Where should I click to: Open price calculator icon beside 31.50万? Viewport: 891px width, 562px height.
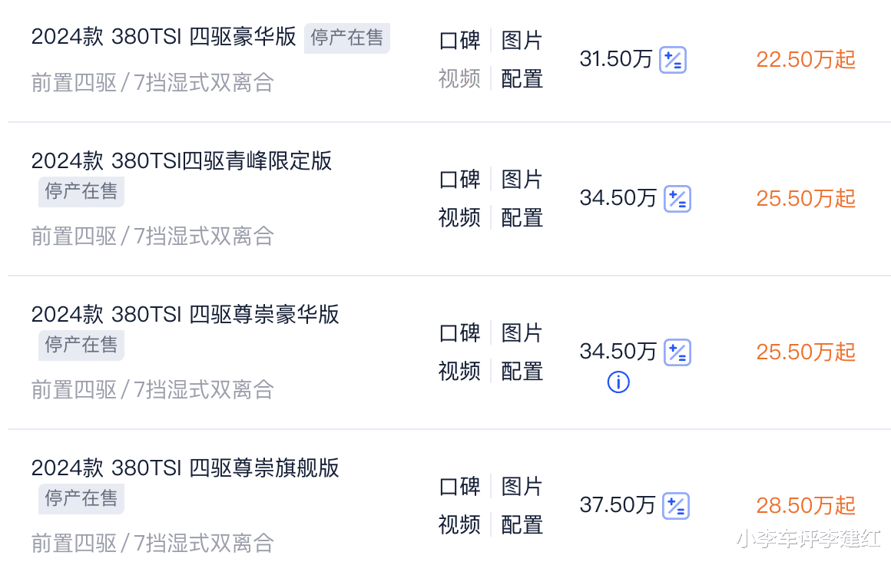[673, 60]
